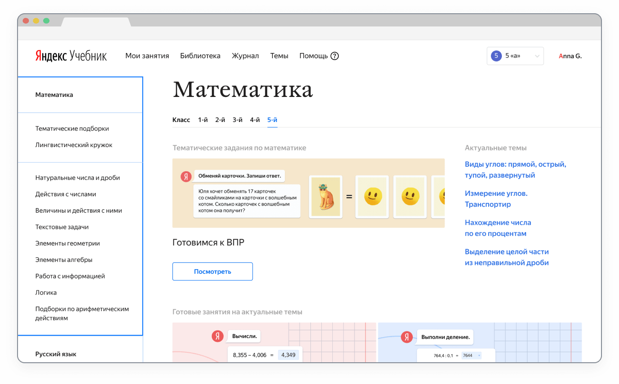
Task: Open Журнал in top menu
Action: (x=245, y=56)
